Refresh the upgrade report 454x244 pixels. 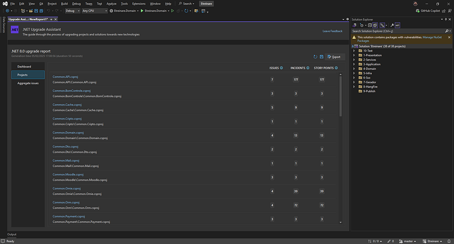coord(315,57)
